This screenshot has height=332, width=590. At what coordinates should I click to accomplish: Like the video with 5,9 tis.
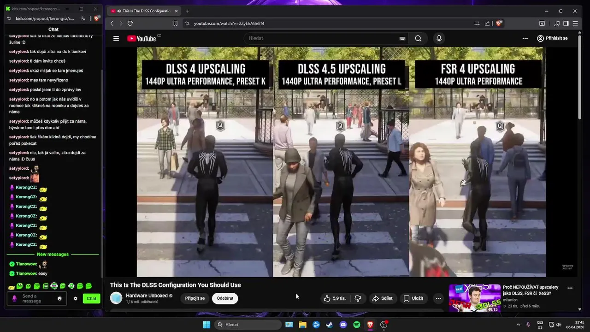[335, 298]
